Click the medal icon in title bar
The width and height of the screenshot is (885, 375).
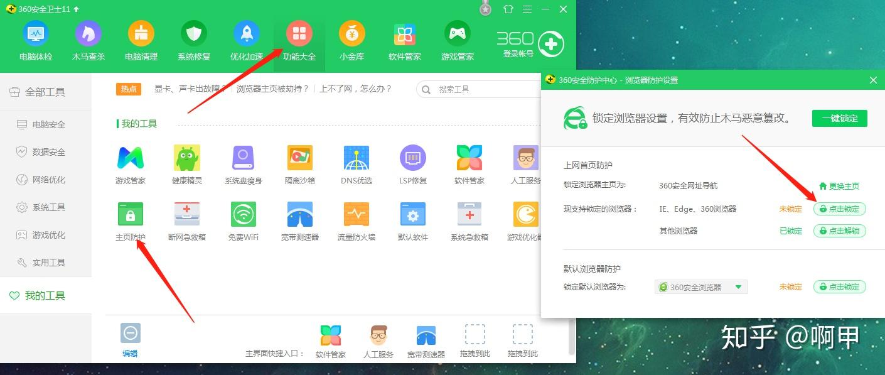click(x=485, y=8)
